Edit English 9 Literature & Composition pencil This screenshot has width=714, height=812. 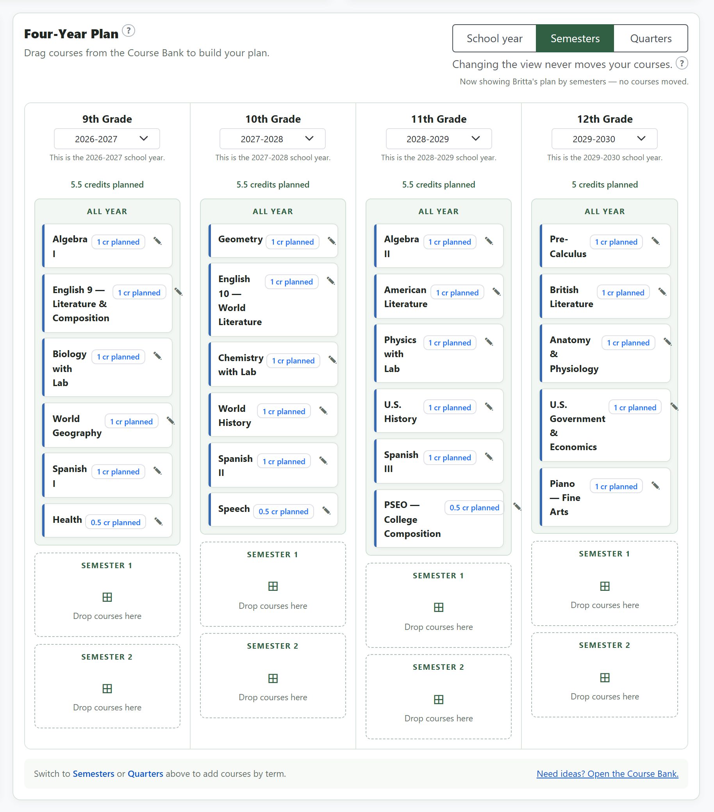[x=179, y=292]
